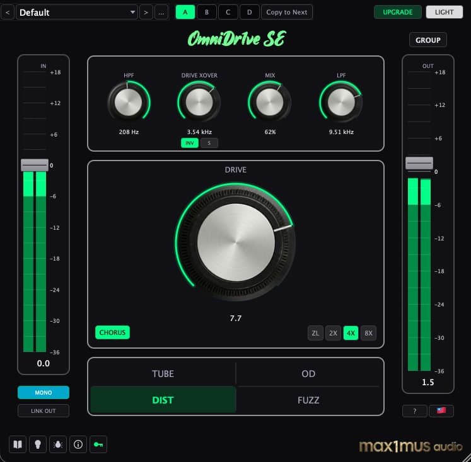Image resolution: width=471 pixels, height=462 pixels.
Task: Click the OmniDrive SE logo
Action: pyautogui.click(x=236, y=38)
